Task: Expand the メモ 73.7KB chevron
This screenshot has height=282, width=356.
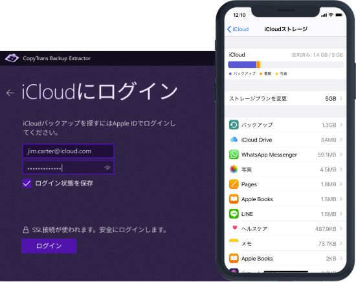Action: tap(341, 243)
